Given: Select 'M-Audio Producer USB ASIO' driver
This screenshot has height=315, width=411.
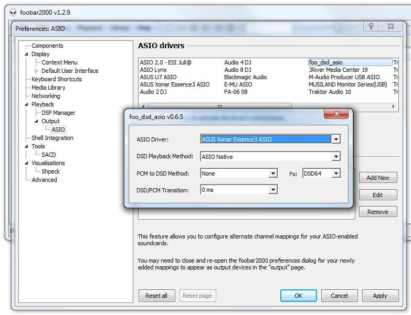Looking at the screenshot, I should (x=344, y=77).
